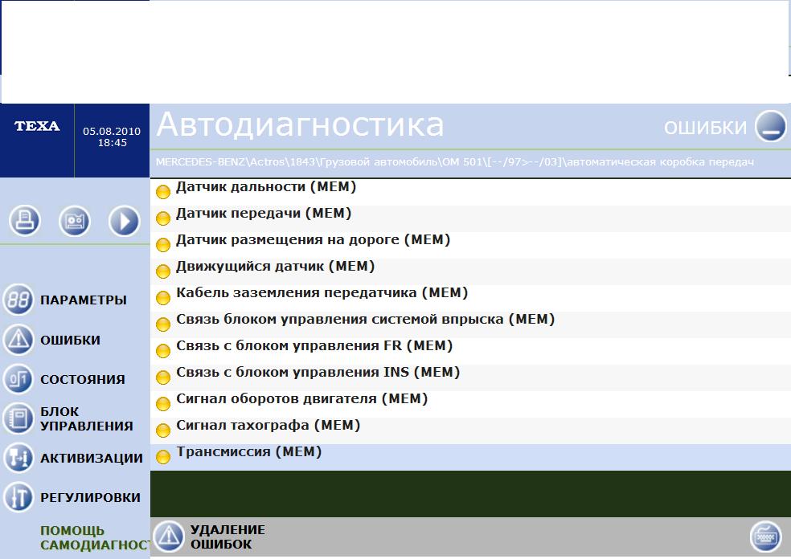Select Связь с блоком управления FR (MEM)
791x559 pixels.
470,351
